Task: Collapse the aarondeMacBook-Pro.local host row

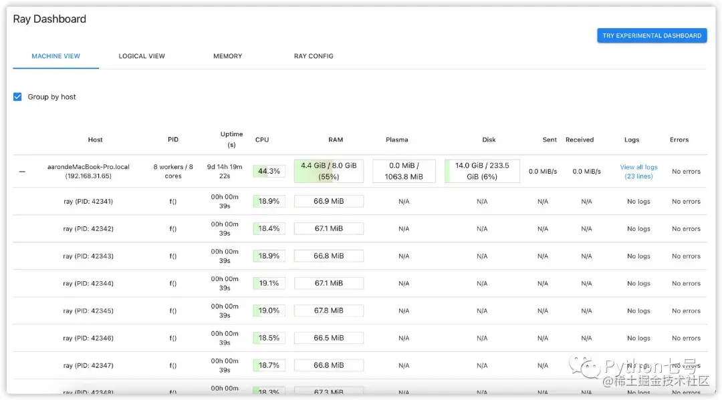Action: click(x=22, y=172)
